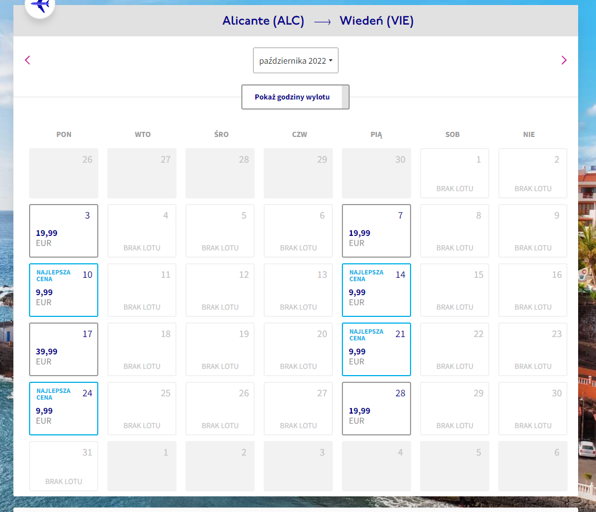
Task: Click day 31 cell marked BRAK LOTU
Action: (64, 466)
